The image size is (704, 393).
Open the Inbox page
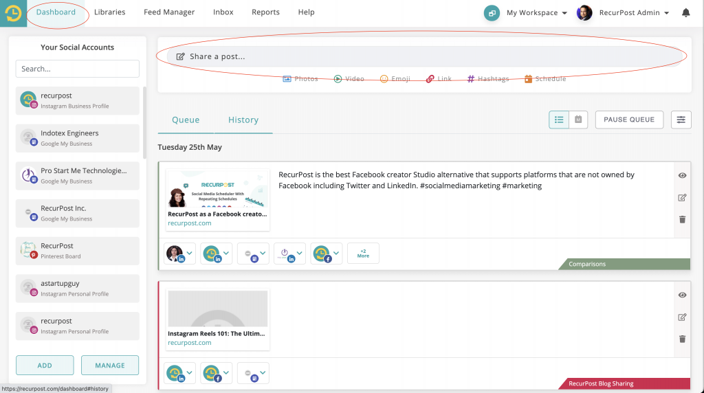point(223,12)
